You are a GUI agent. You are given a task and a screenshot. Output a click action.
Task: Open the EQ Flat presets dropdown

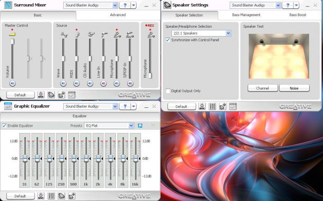pos(131,126)
